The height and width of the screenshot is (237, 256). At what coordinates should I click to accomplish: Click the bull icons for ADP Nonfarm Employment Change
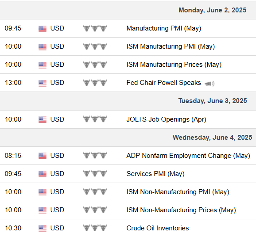click(x=95, y=155)
